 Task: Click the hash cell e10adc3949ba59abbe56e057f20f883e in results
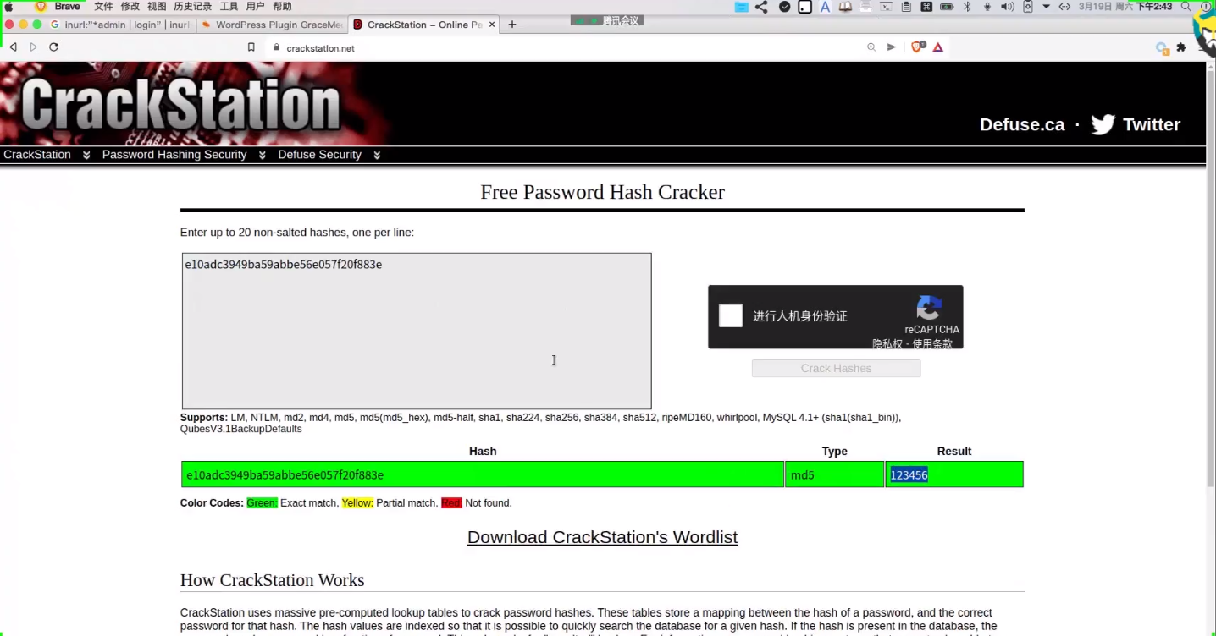(x=483, y=474)
